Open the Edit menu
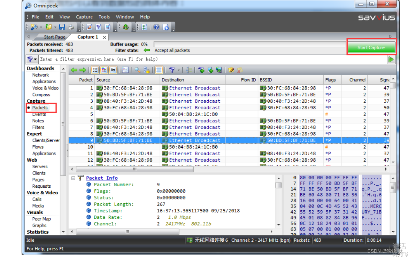408x257 pixels. (49, 17)
